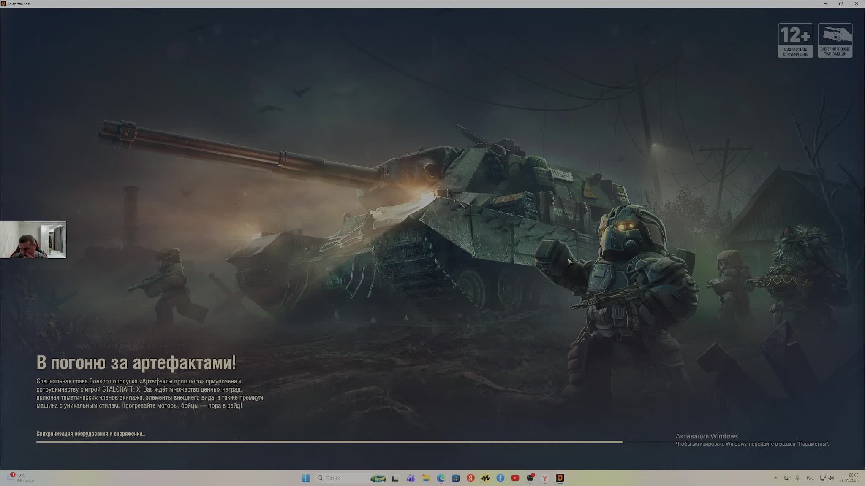Open File Explorer from taskbar

click(x=426, y=478)
